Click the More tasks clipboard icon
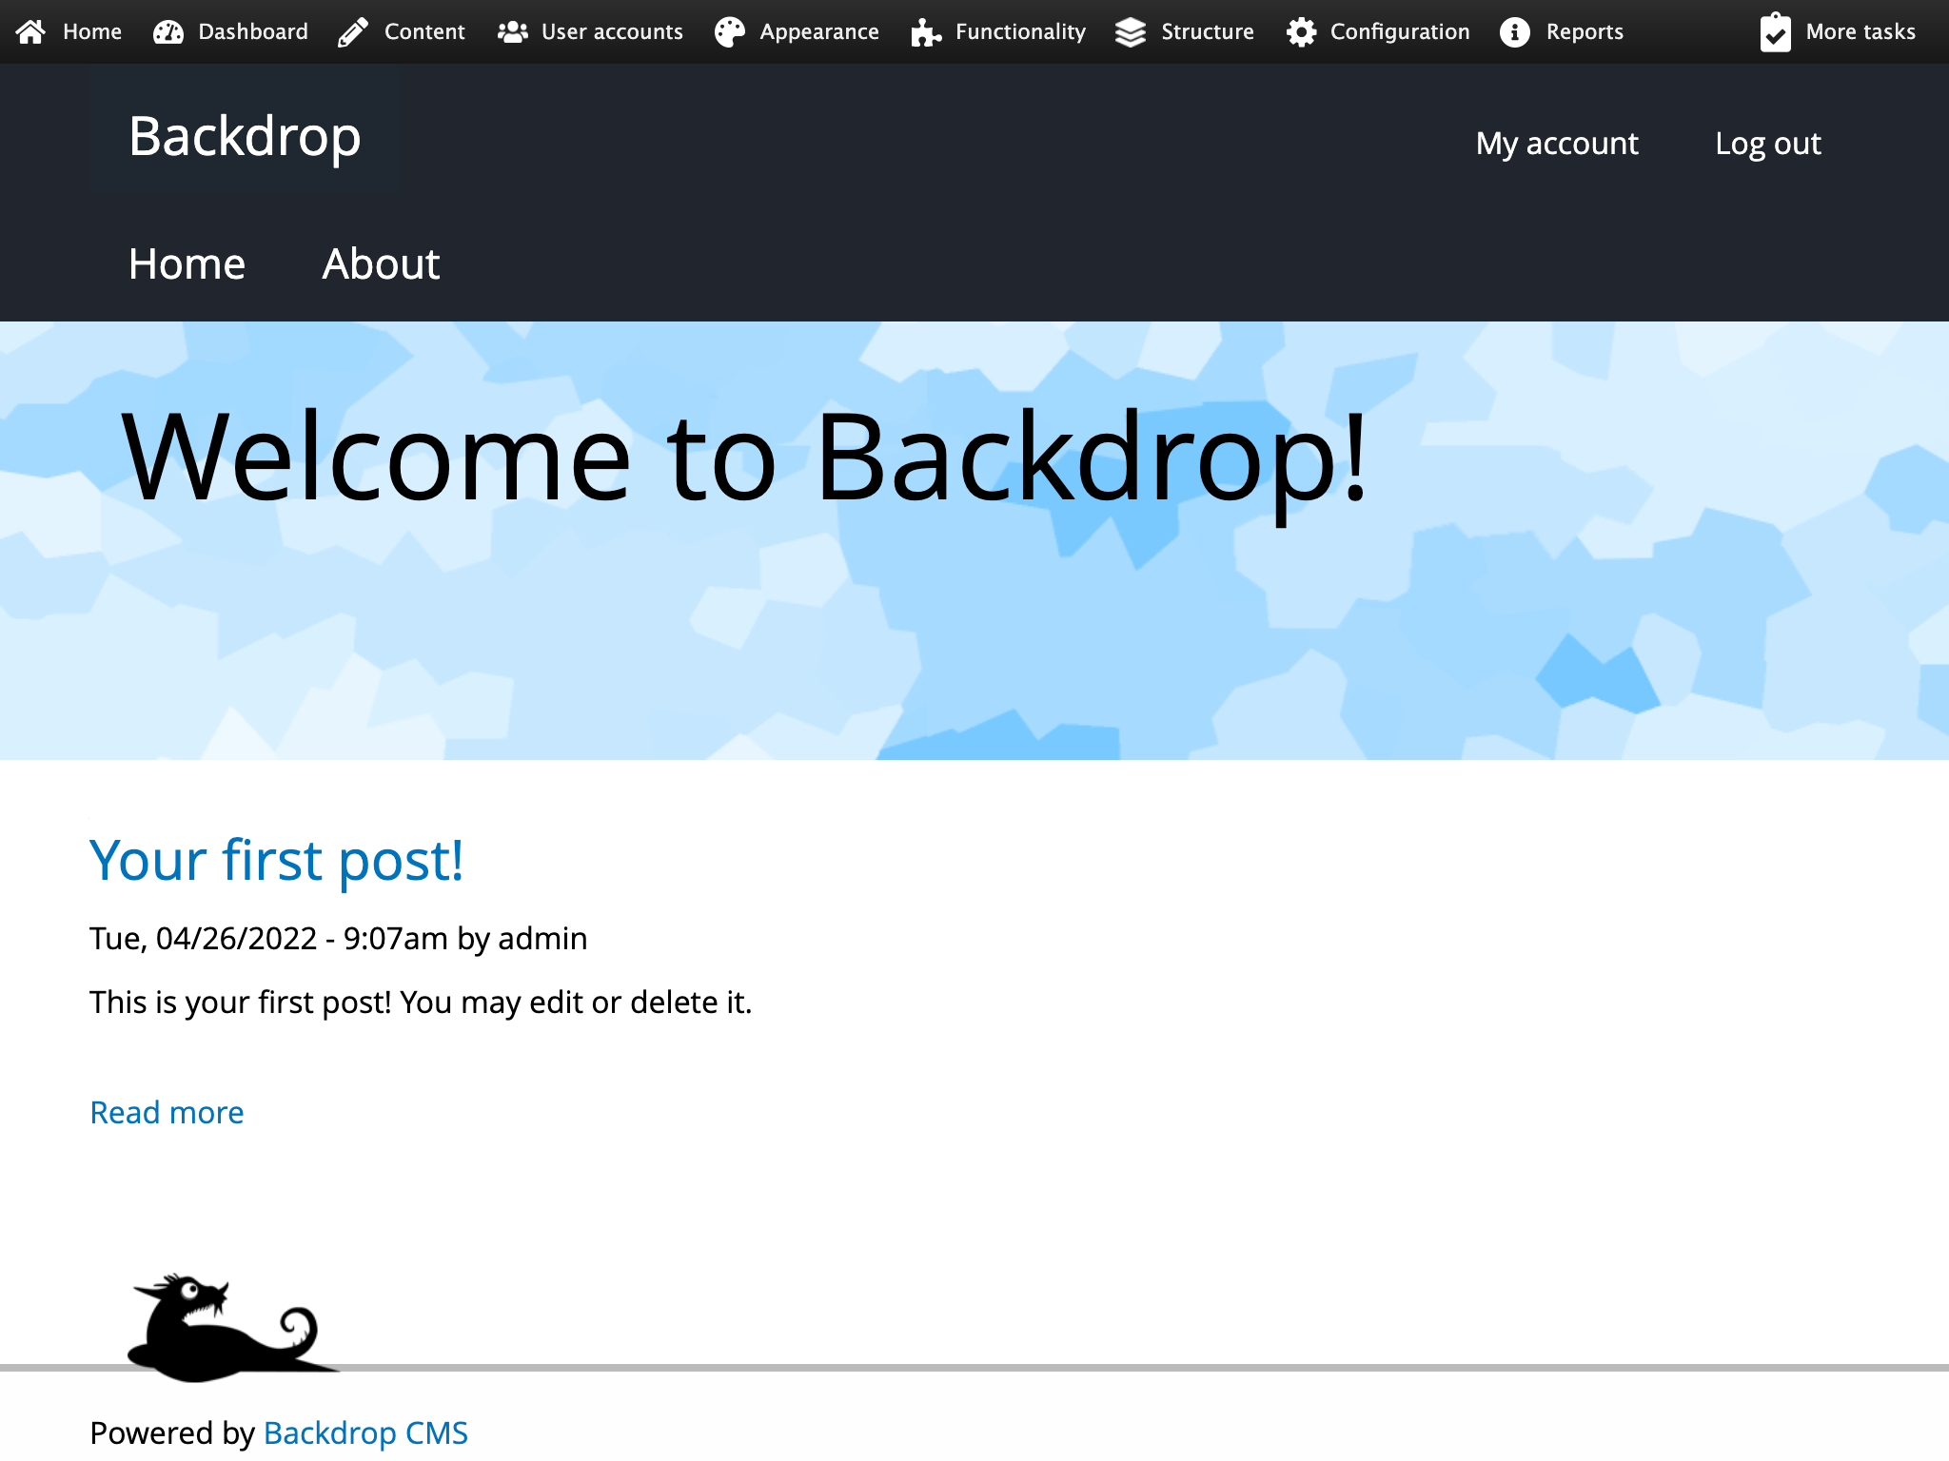Screen dimensions: 1949x1461 (1775, 32)
